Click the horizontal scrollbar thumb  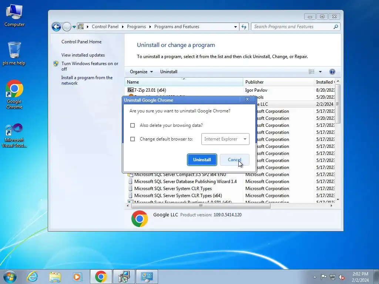pyautogui.click(x=201, y=206)
